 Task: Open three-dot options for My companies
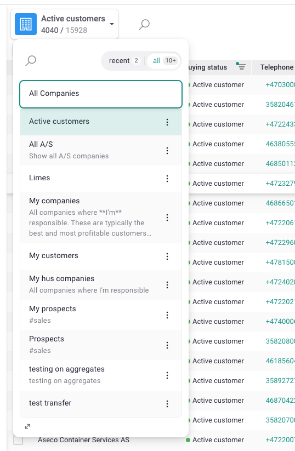click(167, 218)
